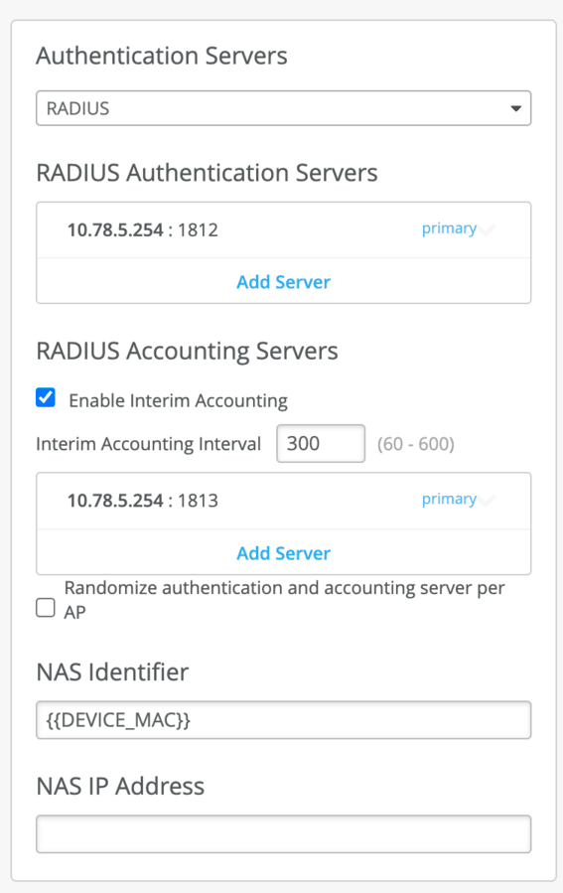Open the Authentication Servers RADIUS dropdown
This screenshot has height=893, width=563.
coord(284,108)
